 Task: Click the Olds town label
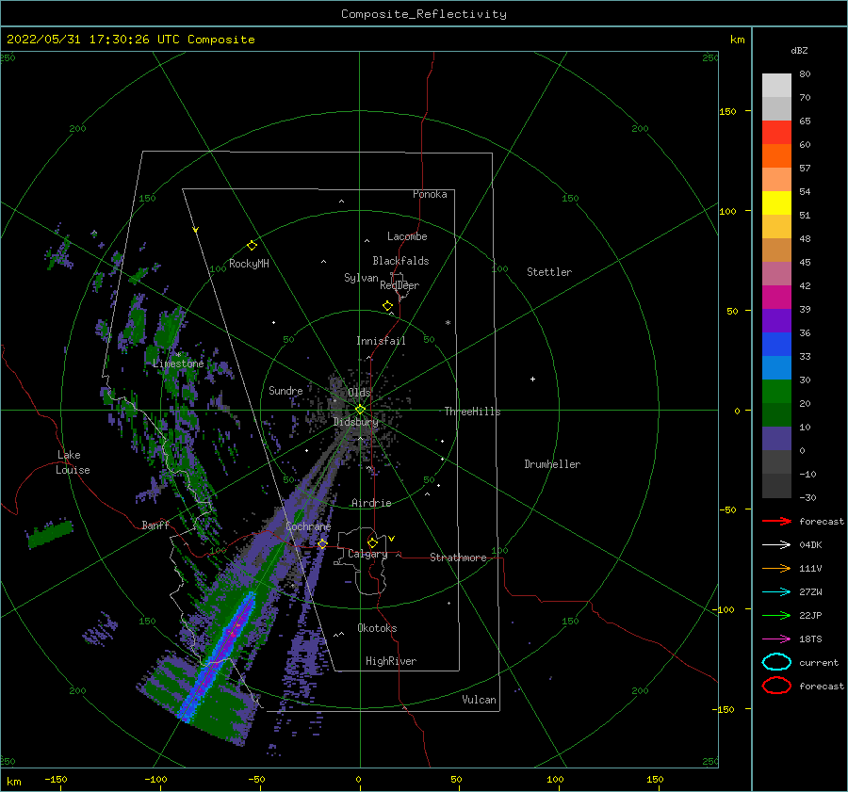[359, 393]
